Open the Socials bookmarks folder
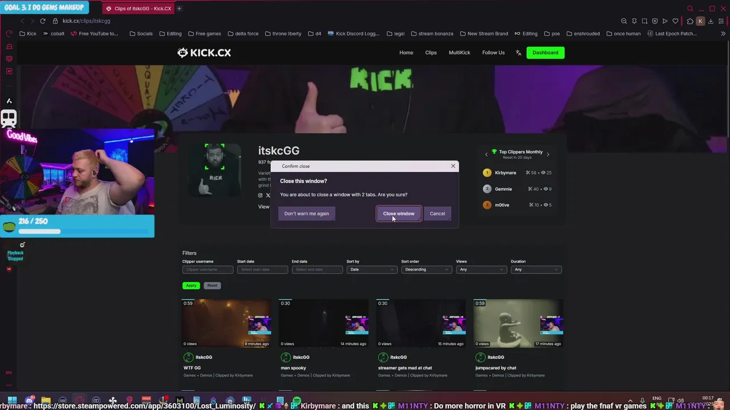 click(141, 34)
